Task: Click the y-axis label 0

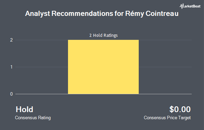Action: (12, 94)
